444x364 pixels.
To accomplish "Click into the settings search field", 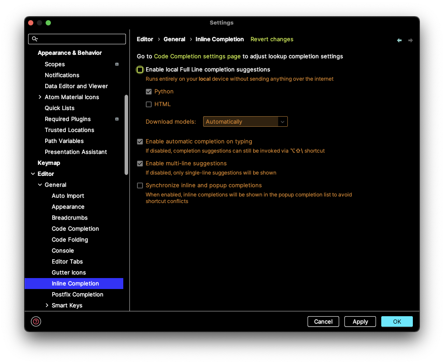I will pos(81,39).
